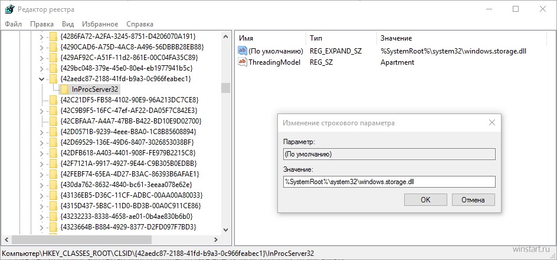Click the folder icon of {42C21DF5-FB58-4102-90E9-96A213DC7CE8}
Image resolution: width=557 pixels, height=260 pixels.
[x=53, y=100]
